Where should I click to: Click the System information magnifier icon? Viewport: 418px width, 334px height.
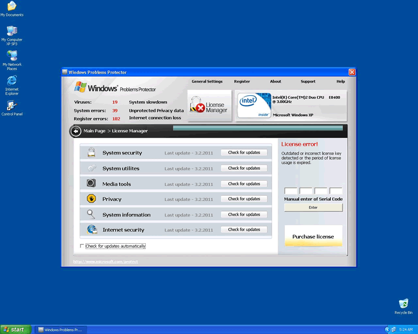(91, 214)
